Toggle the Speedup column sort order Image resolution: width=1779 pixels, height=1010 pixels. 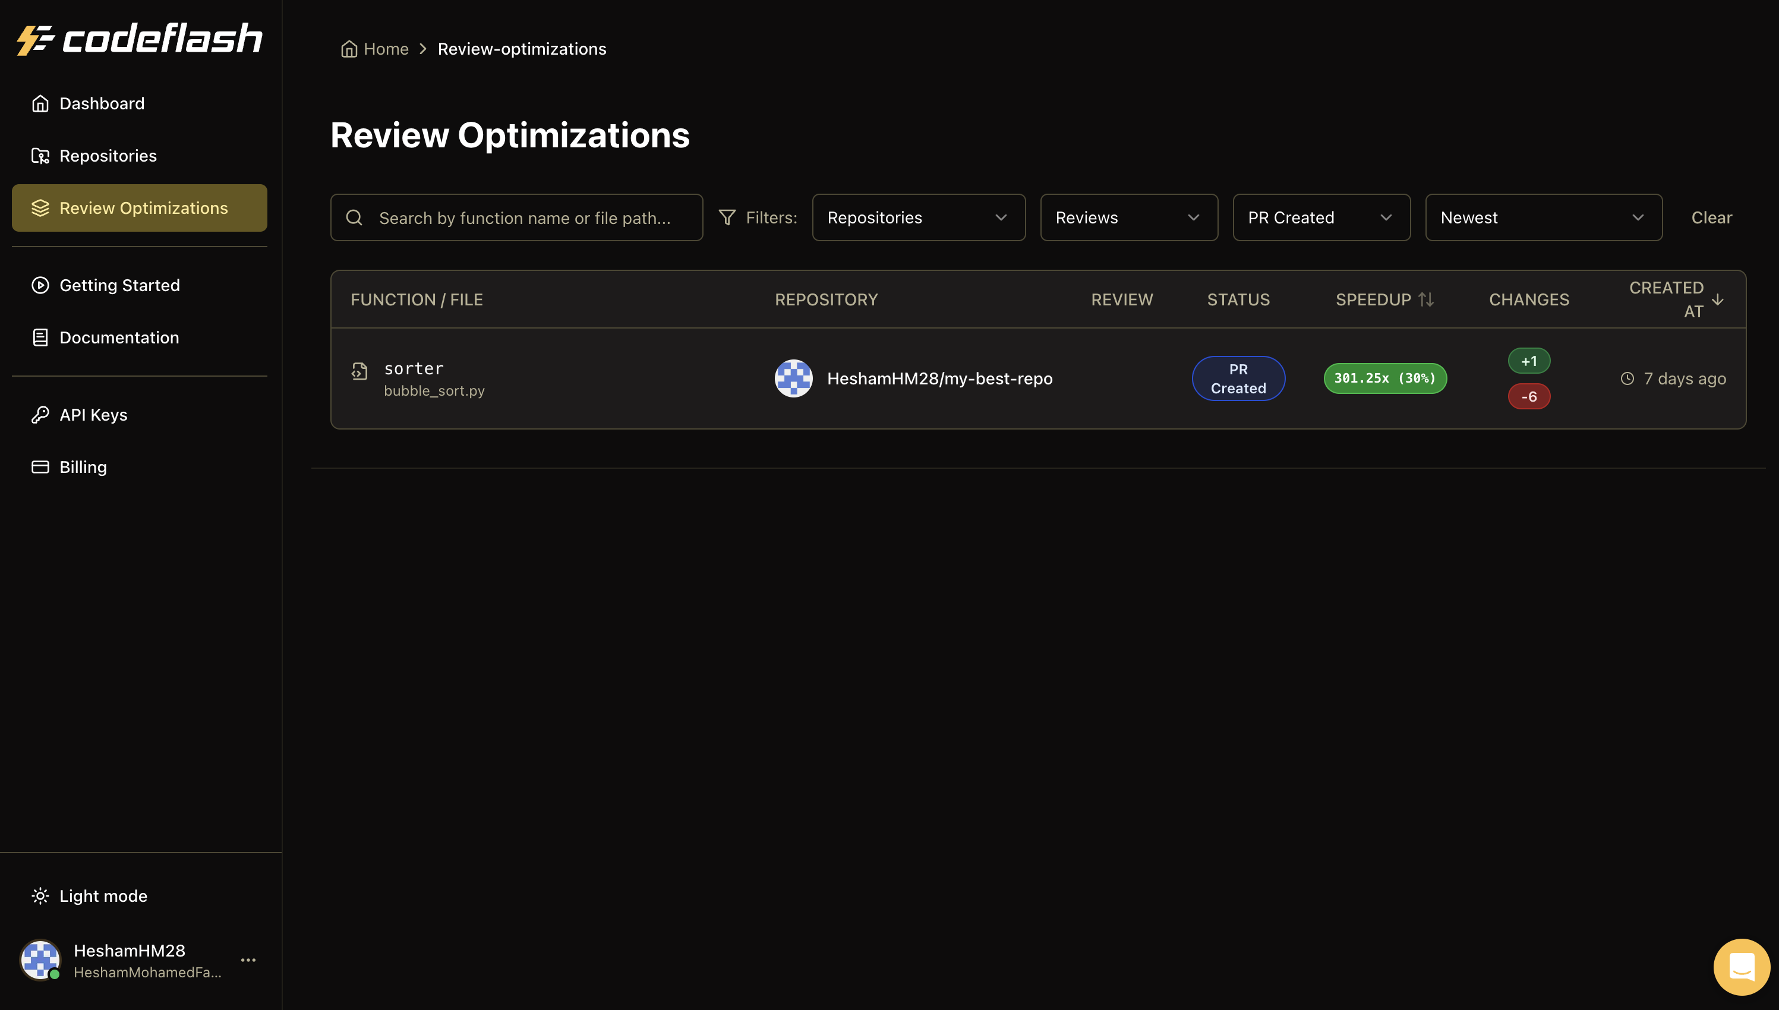coord(1427,299)
